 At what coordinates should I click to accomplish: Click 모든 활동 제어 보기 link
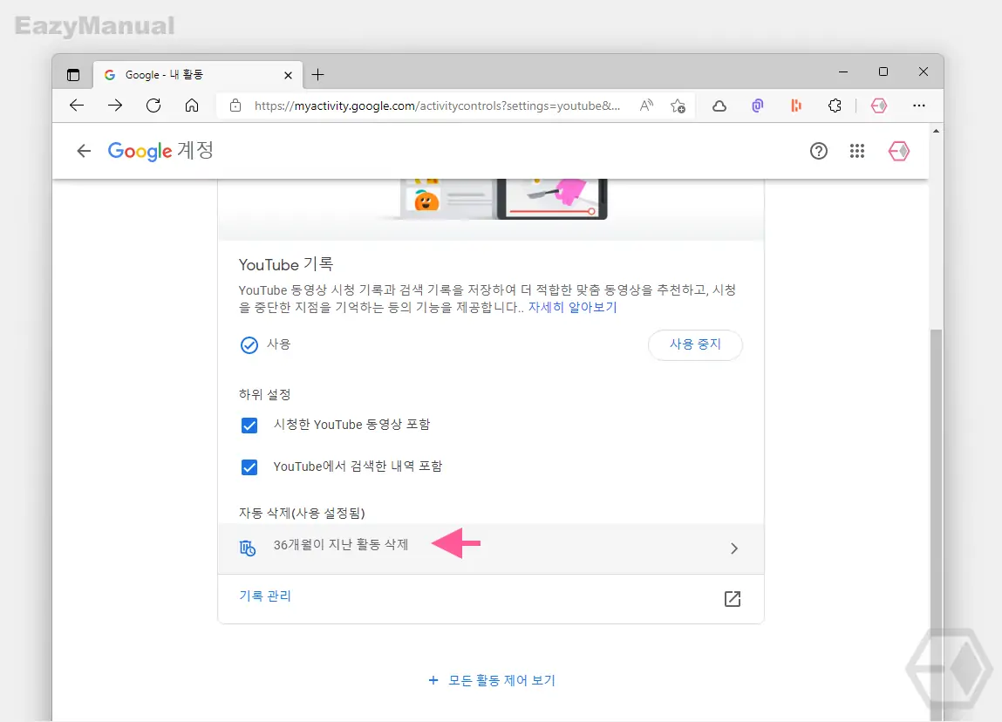coord(492,680)
